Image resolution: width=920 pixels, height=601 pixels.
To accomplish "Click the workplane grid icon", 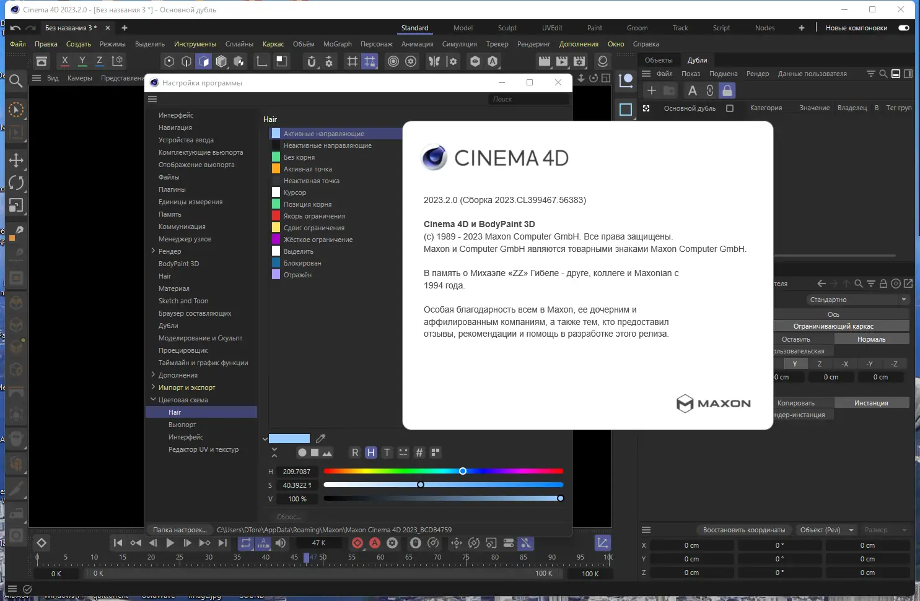I will tap(352, 61).
